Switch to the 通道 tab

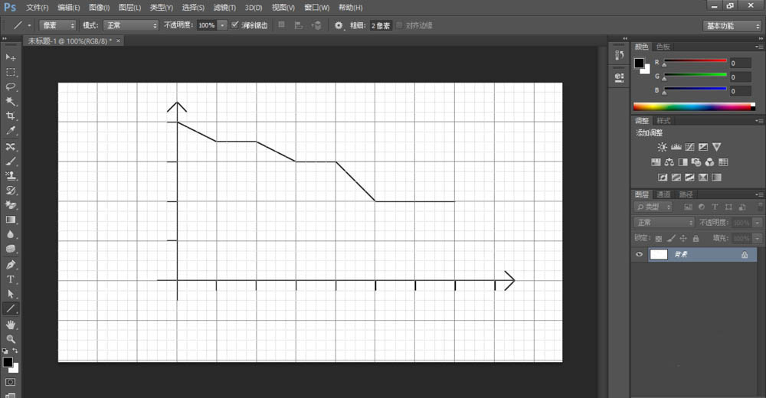point(663,194)
